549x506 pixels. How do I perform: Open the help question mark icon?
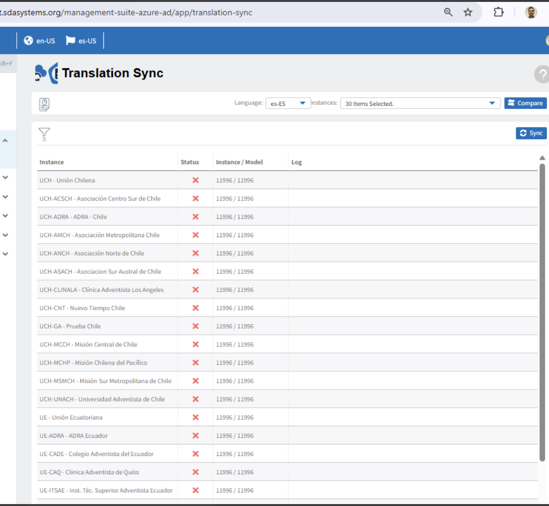pyautogui.click(x=542, y=74)
